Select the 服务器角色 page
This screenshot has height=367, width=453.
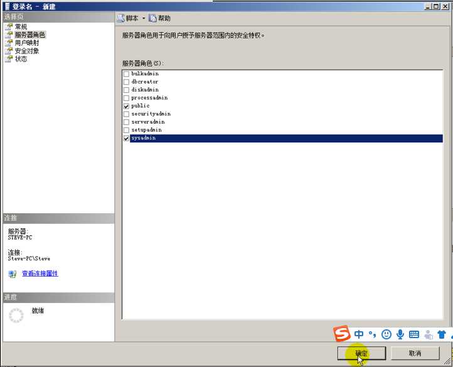tap(30, 35)
